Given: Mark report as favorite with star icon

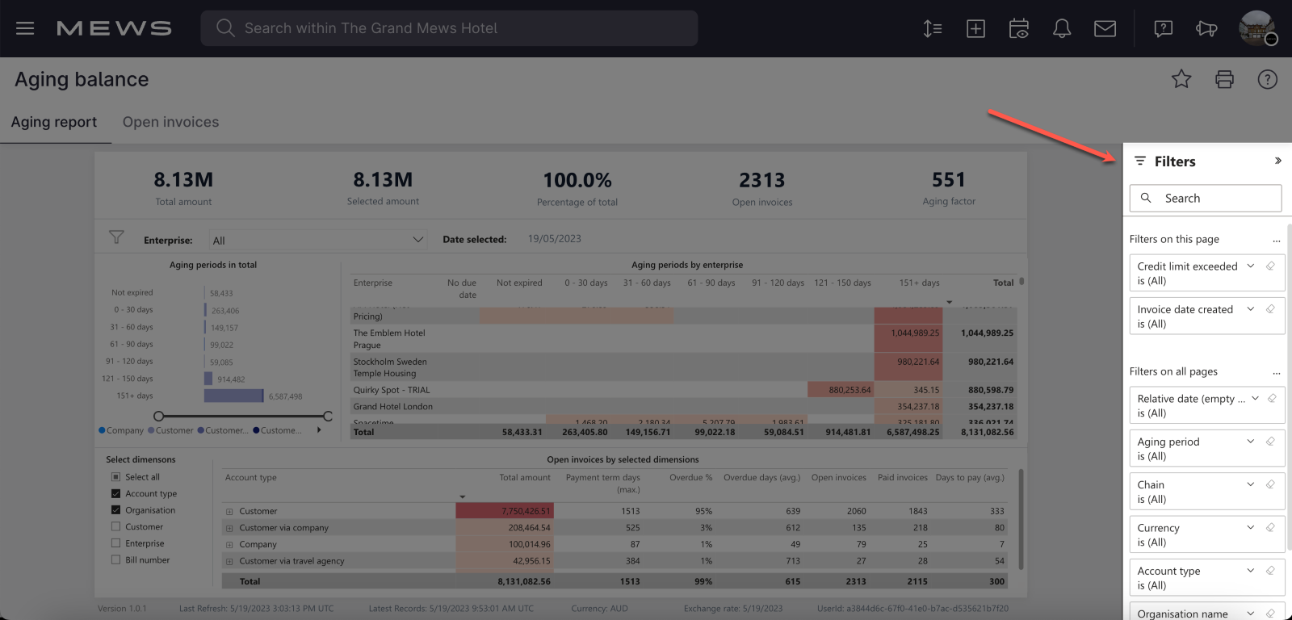Looking at the screenshot, I should pyautogui.click(x=1181, y=79).
